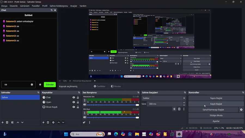Image resolution: width=245 pixels, height=138 pixels.
Task: Click Yayını Başlat to start streaming
Action: [x=216, y=98]
